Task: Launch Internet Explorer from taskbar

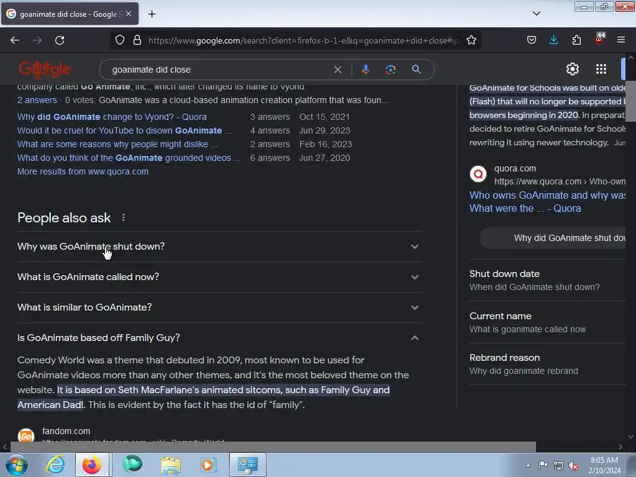Action: [55, 465]
